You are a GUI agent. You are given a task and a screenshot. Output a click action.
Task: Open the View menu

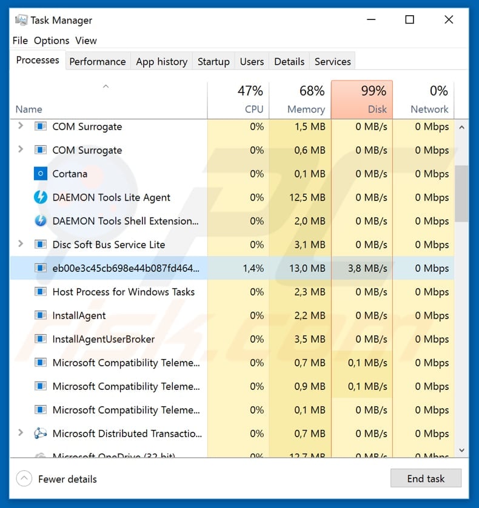[x=86, y=41]
